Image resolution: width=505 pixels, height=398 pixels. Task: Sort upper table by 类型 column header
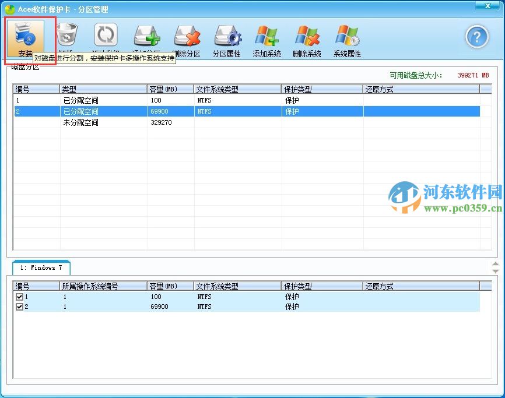click(103, 89)
